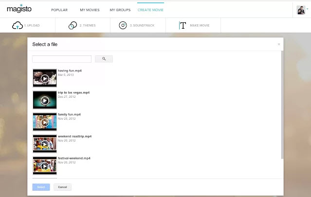The image size is (311, 197).
Task: Click the user profile avatar
Action: point(301,10)
